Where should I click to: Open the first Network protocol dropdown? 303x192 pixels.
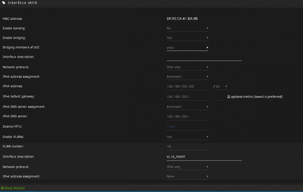(x=187, y=67)
